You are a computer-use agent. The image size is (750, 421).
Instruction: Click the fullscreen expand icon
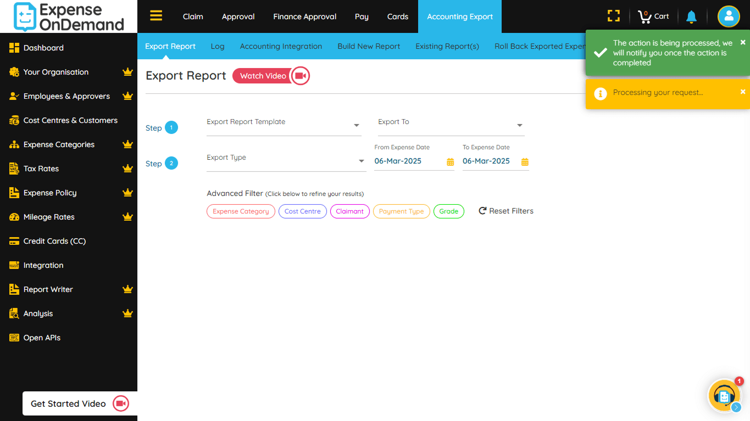pos(614,16)
